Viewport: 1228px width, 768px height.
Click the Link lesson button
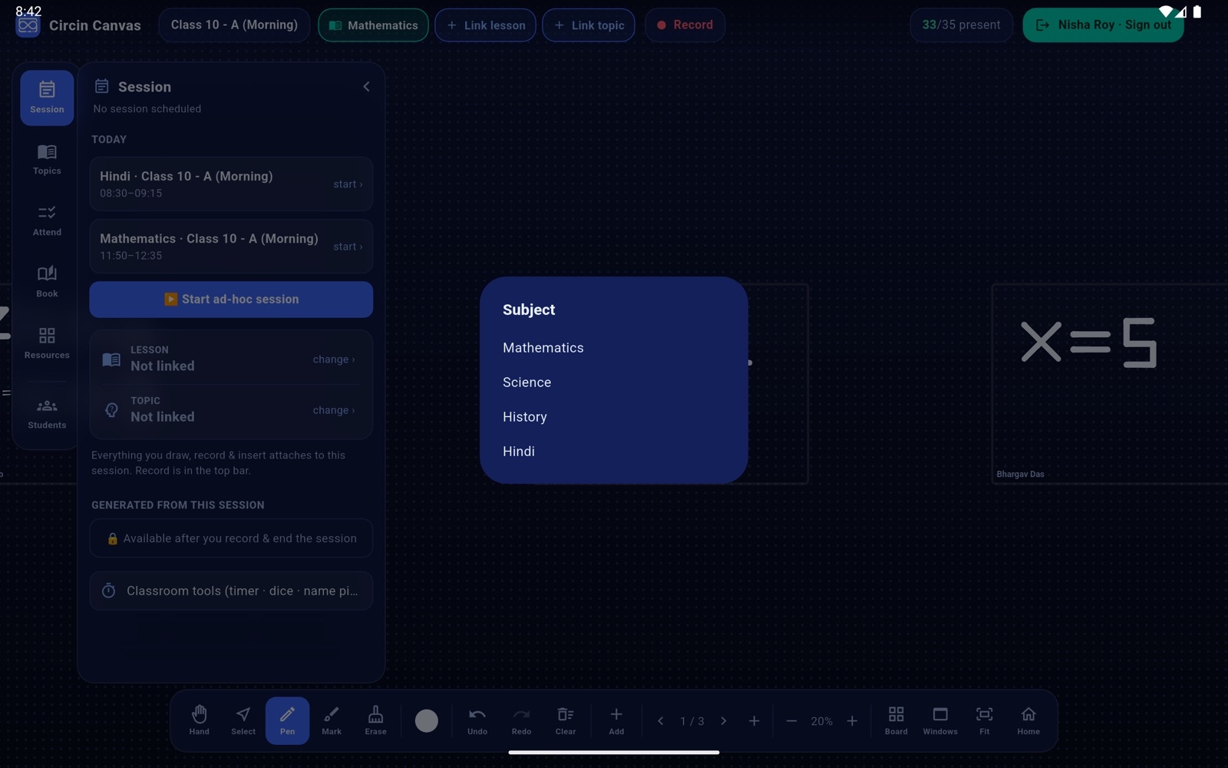click(486, 25)
